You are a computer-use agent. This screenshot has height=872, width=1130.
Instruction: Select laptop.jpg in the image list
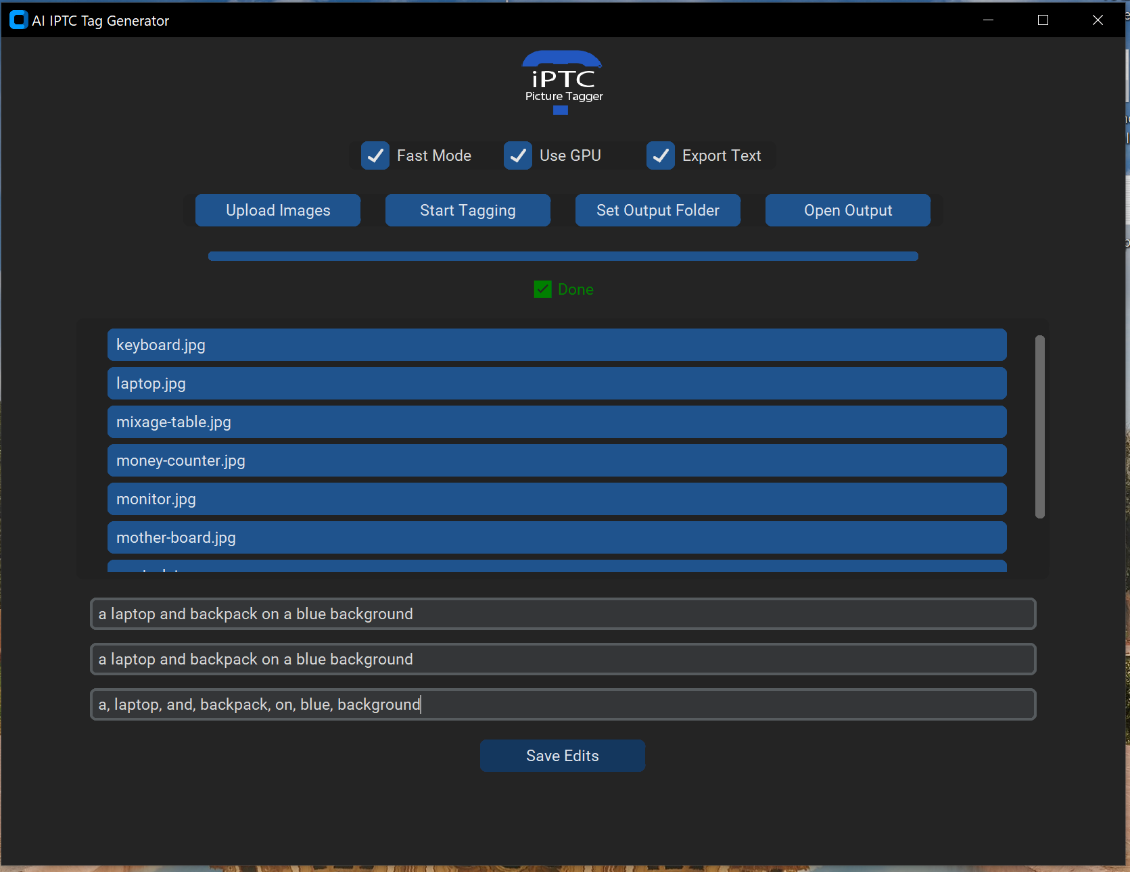pos(557,383)
